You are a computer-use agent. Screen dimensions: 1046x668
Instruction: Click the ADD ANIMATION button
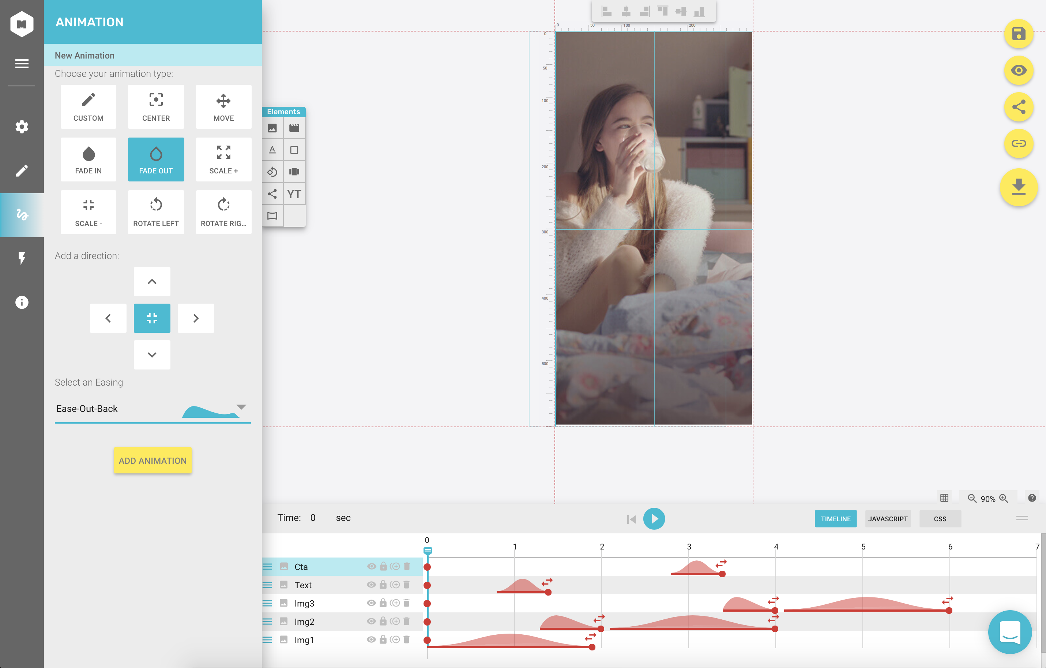click(153, 461)
